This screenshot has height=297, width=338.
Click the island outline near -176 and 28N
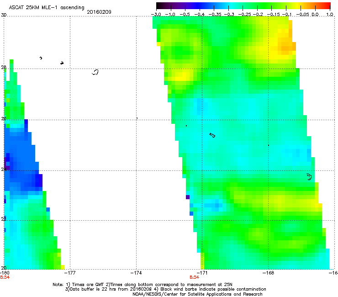(x=95, y=72)
